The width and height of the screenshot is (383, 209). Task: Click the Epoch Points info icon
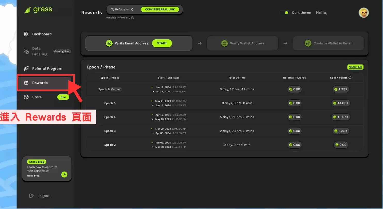tap(350, 77)
